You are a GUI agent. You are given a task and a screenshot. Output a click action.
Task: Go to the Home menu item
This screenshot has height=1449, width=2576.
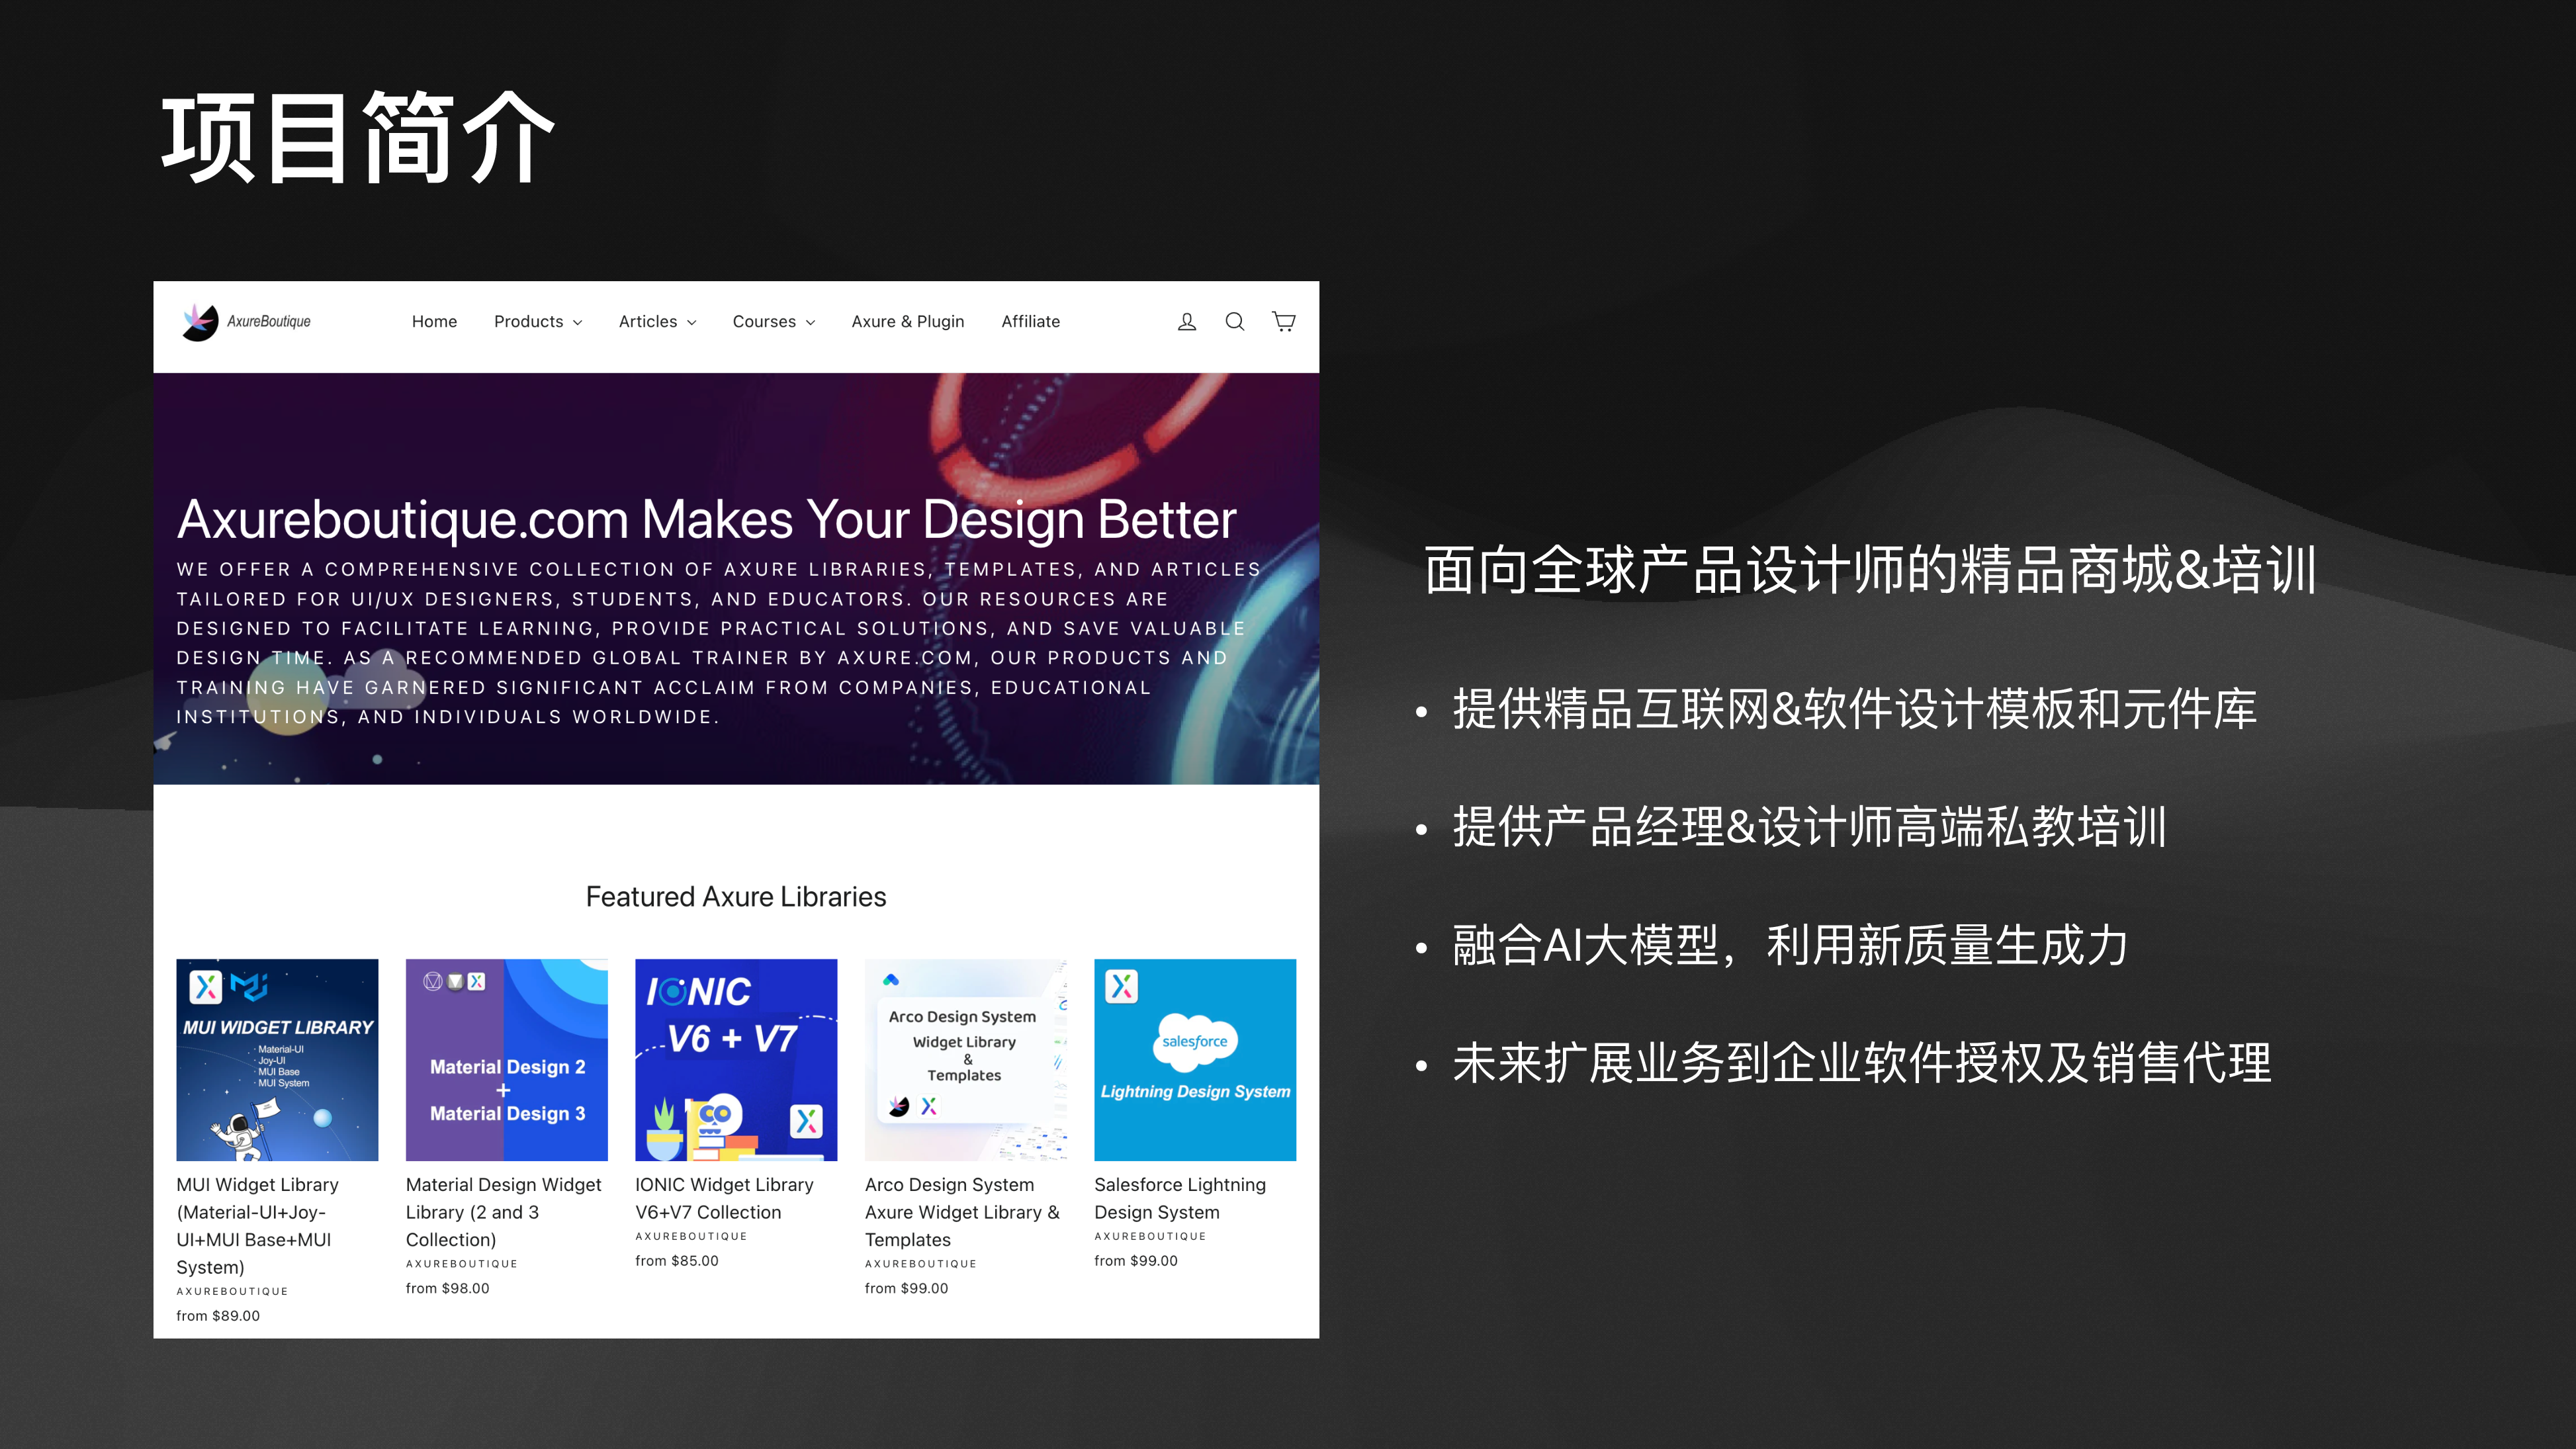click(434, 321)
